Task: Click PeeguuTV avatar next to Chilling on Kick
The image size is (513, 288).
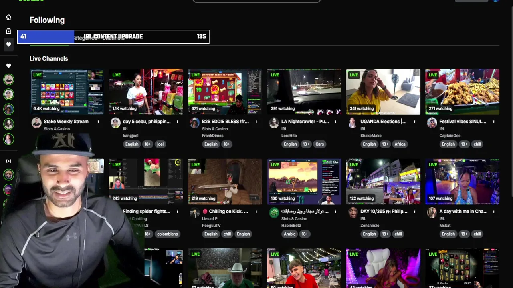Action: (194, 213)
